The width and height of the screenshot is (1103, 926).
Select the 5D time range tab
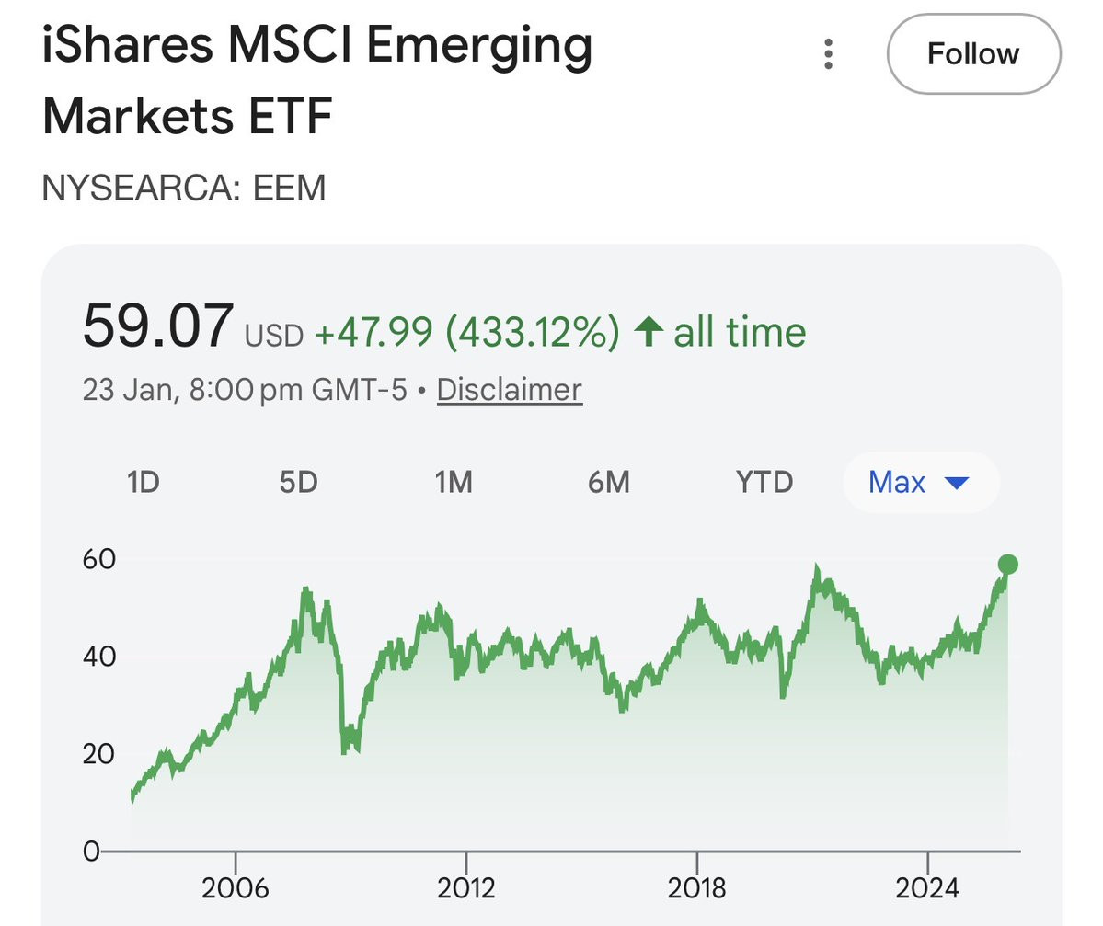(x=298, y=483)
